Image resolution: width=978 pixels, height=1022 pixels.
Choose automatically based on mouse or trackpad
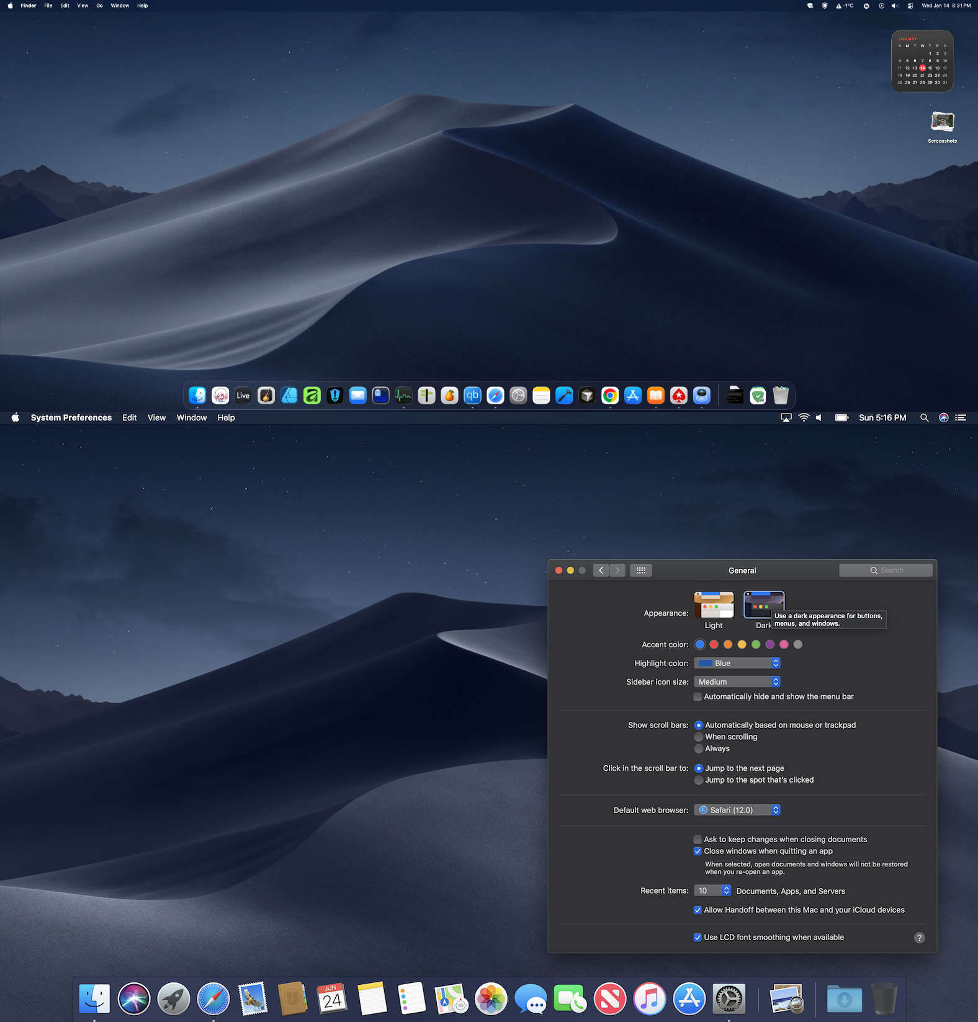pos(699,726)
